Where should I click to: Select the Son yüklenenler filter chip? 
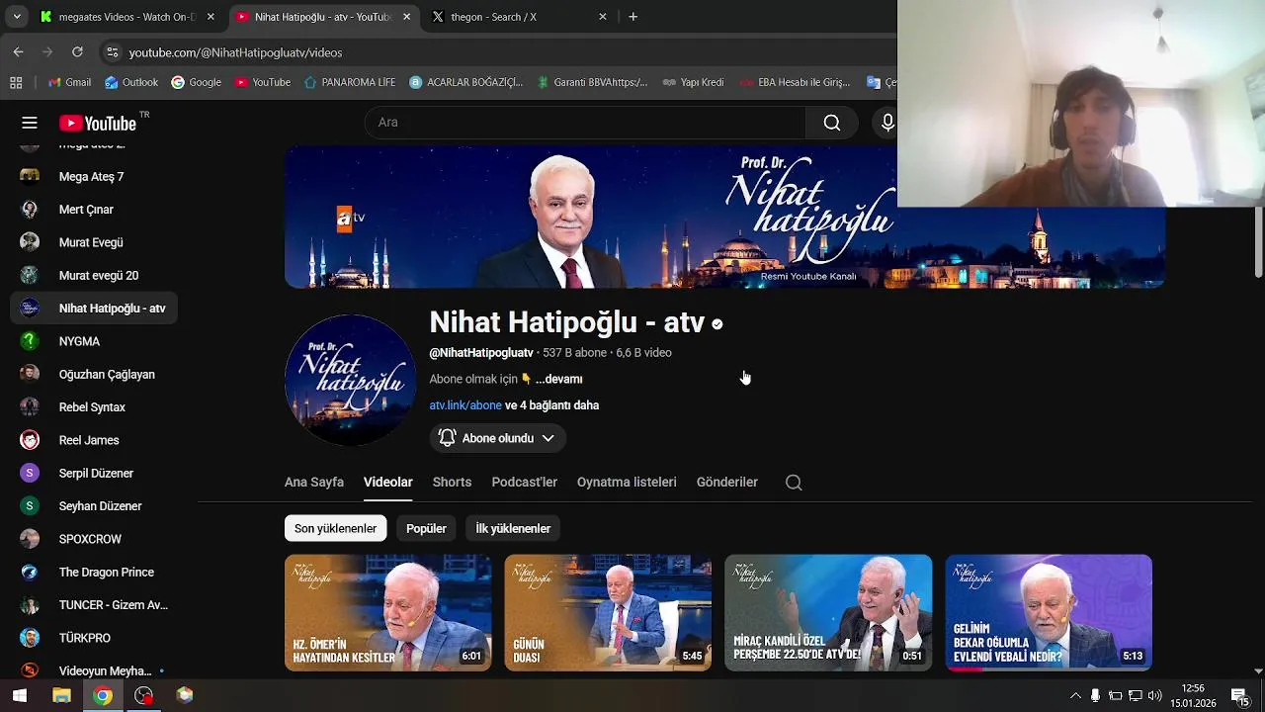click(335, 528)
